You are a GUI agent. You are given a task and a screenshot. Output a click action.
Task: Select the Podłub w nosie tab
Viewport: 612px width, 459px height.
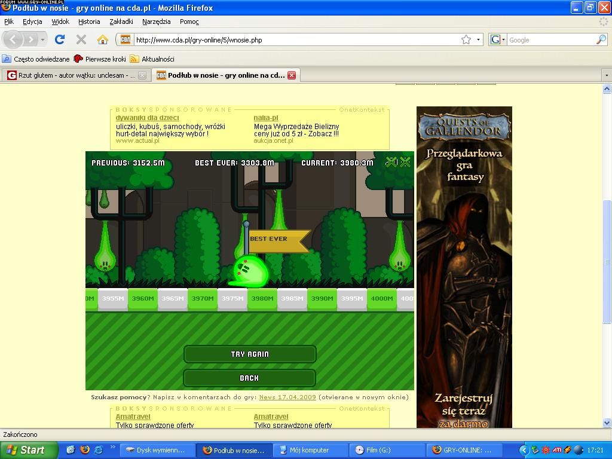coord(225,75)
